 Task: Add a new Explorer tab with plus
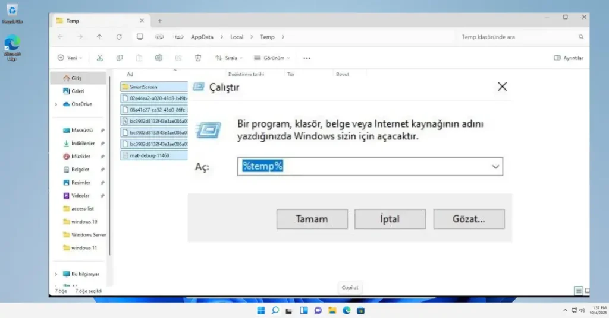point(159,21)
